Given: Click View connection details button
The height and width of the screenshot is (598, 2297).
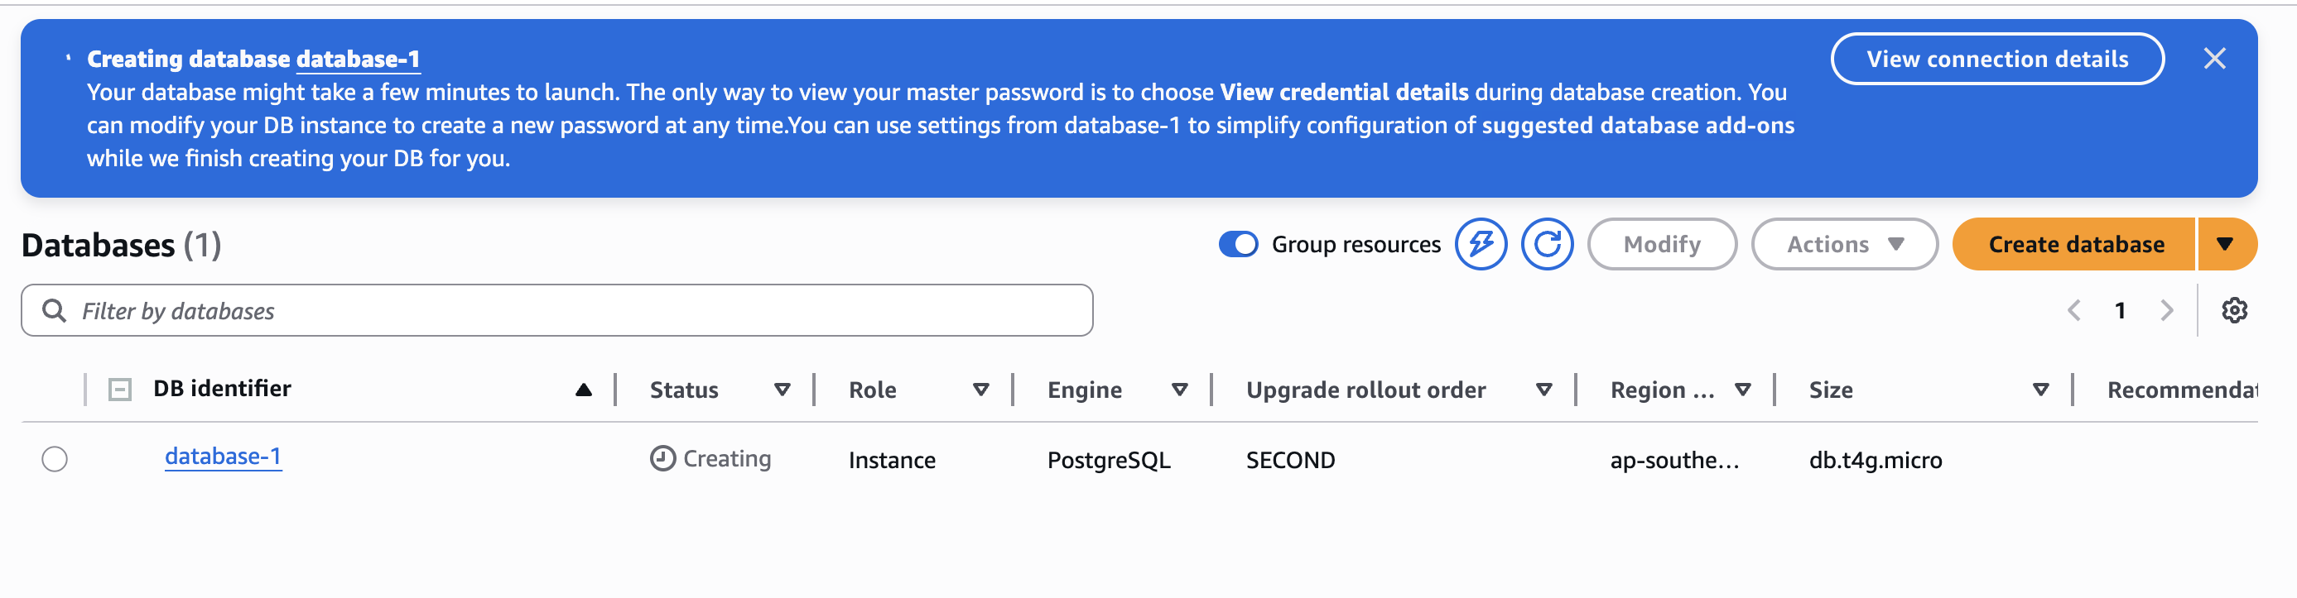Looking at the screenshot, I should point(1996,59).
